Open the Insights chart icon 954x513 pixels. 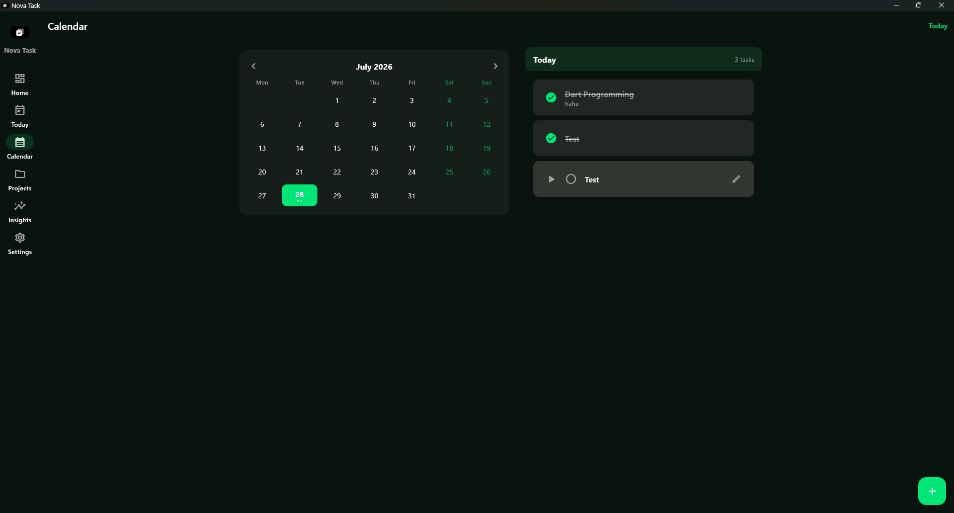pos(20,206)
